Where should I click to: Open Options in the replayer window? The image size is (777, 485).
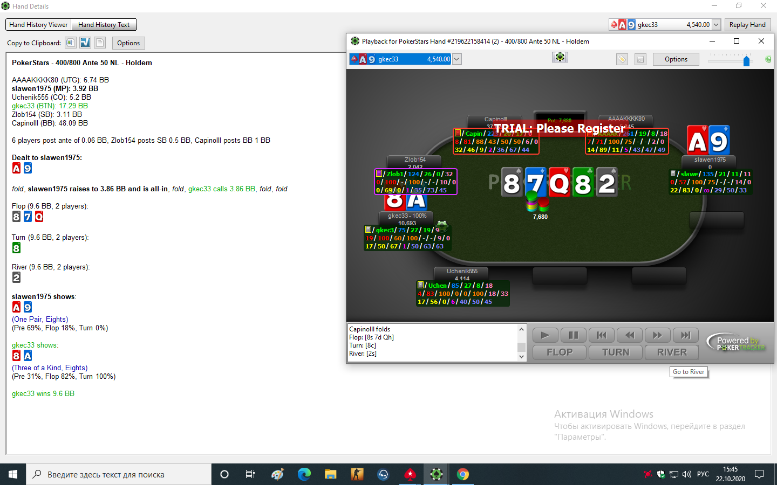point(676,59)
